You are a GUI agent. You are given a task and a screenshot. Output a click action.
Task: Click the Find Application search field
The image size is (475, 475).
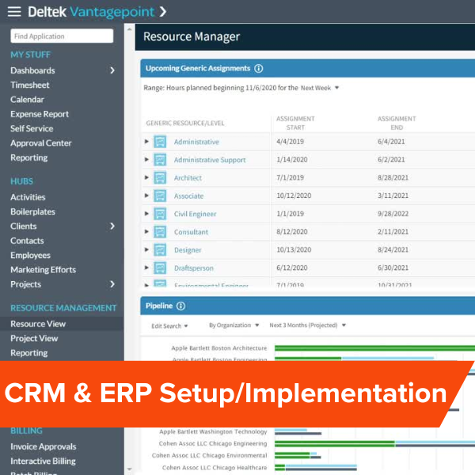click(x=62, y=36)
